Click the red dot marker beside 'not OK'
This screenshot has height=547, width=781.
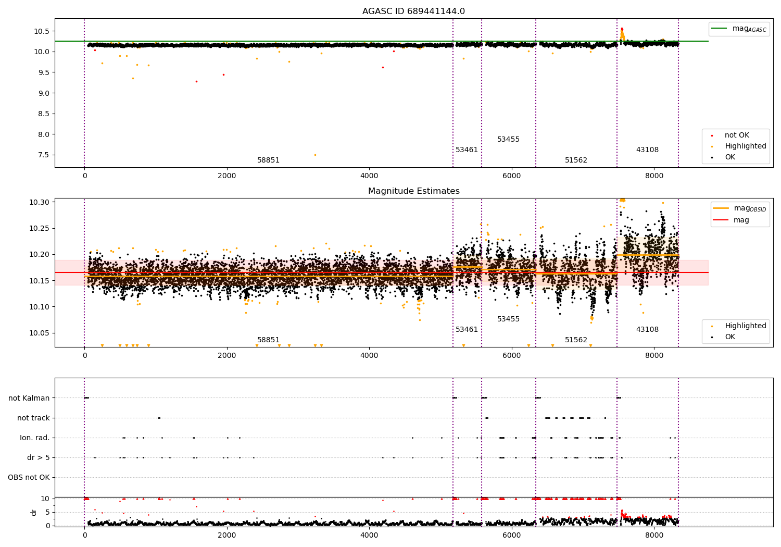click(712, 135)
